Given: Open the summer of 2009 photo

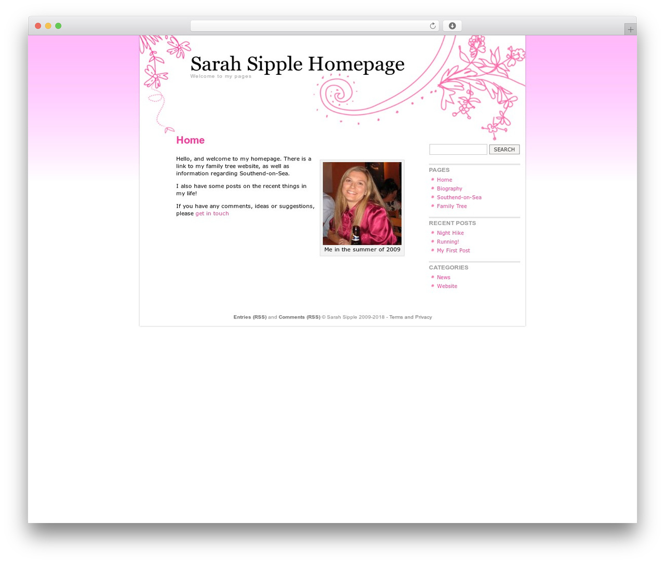Looking at the screenshot, I should (362, 204).
